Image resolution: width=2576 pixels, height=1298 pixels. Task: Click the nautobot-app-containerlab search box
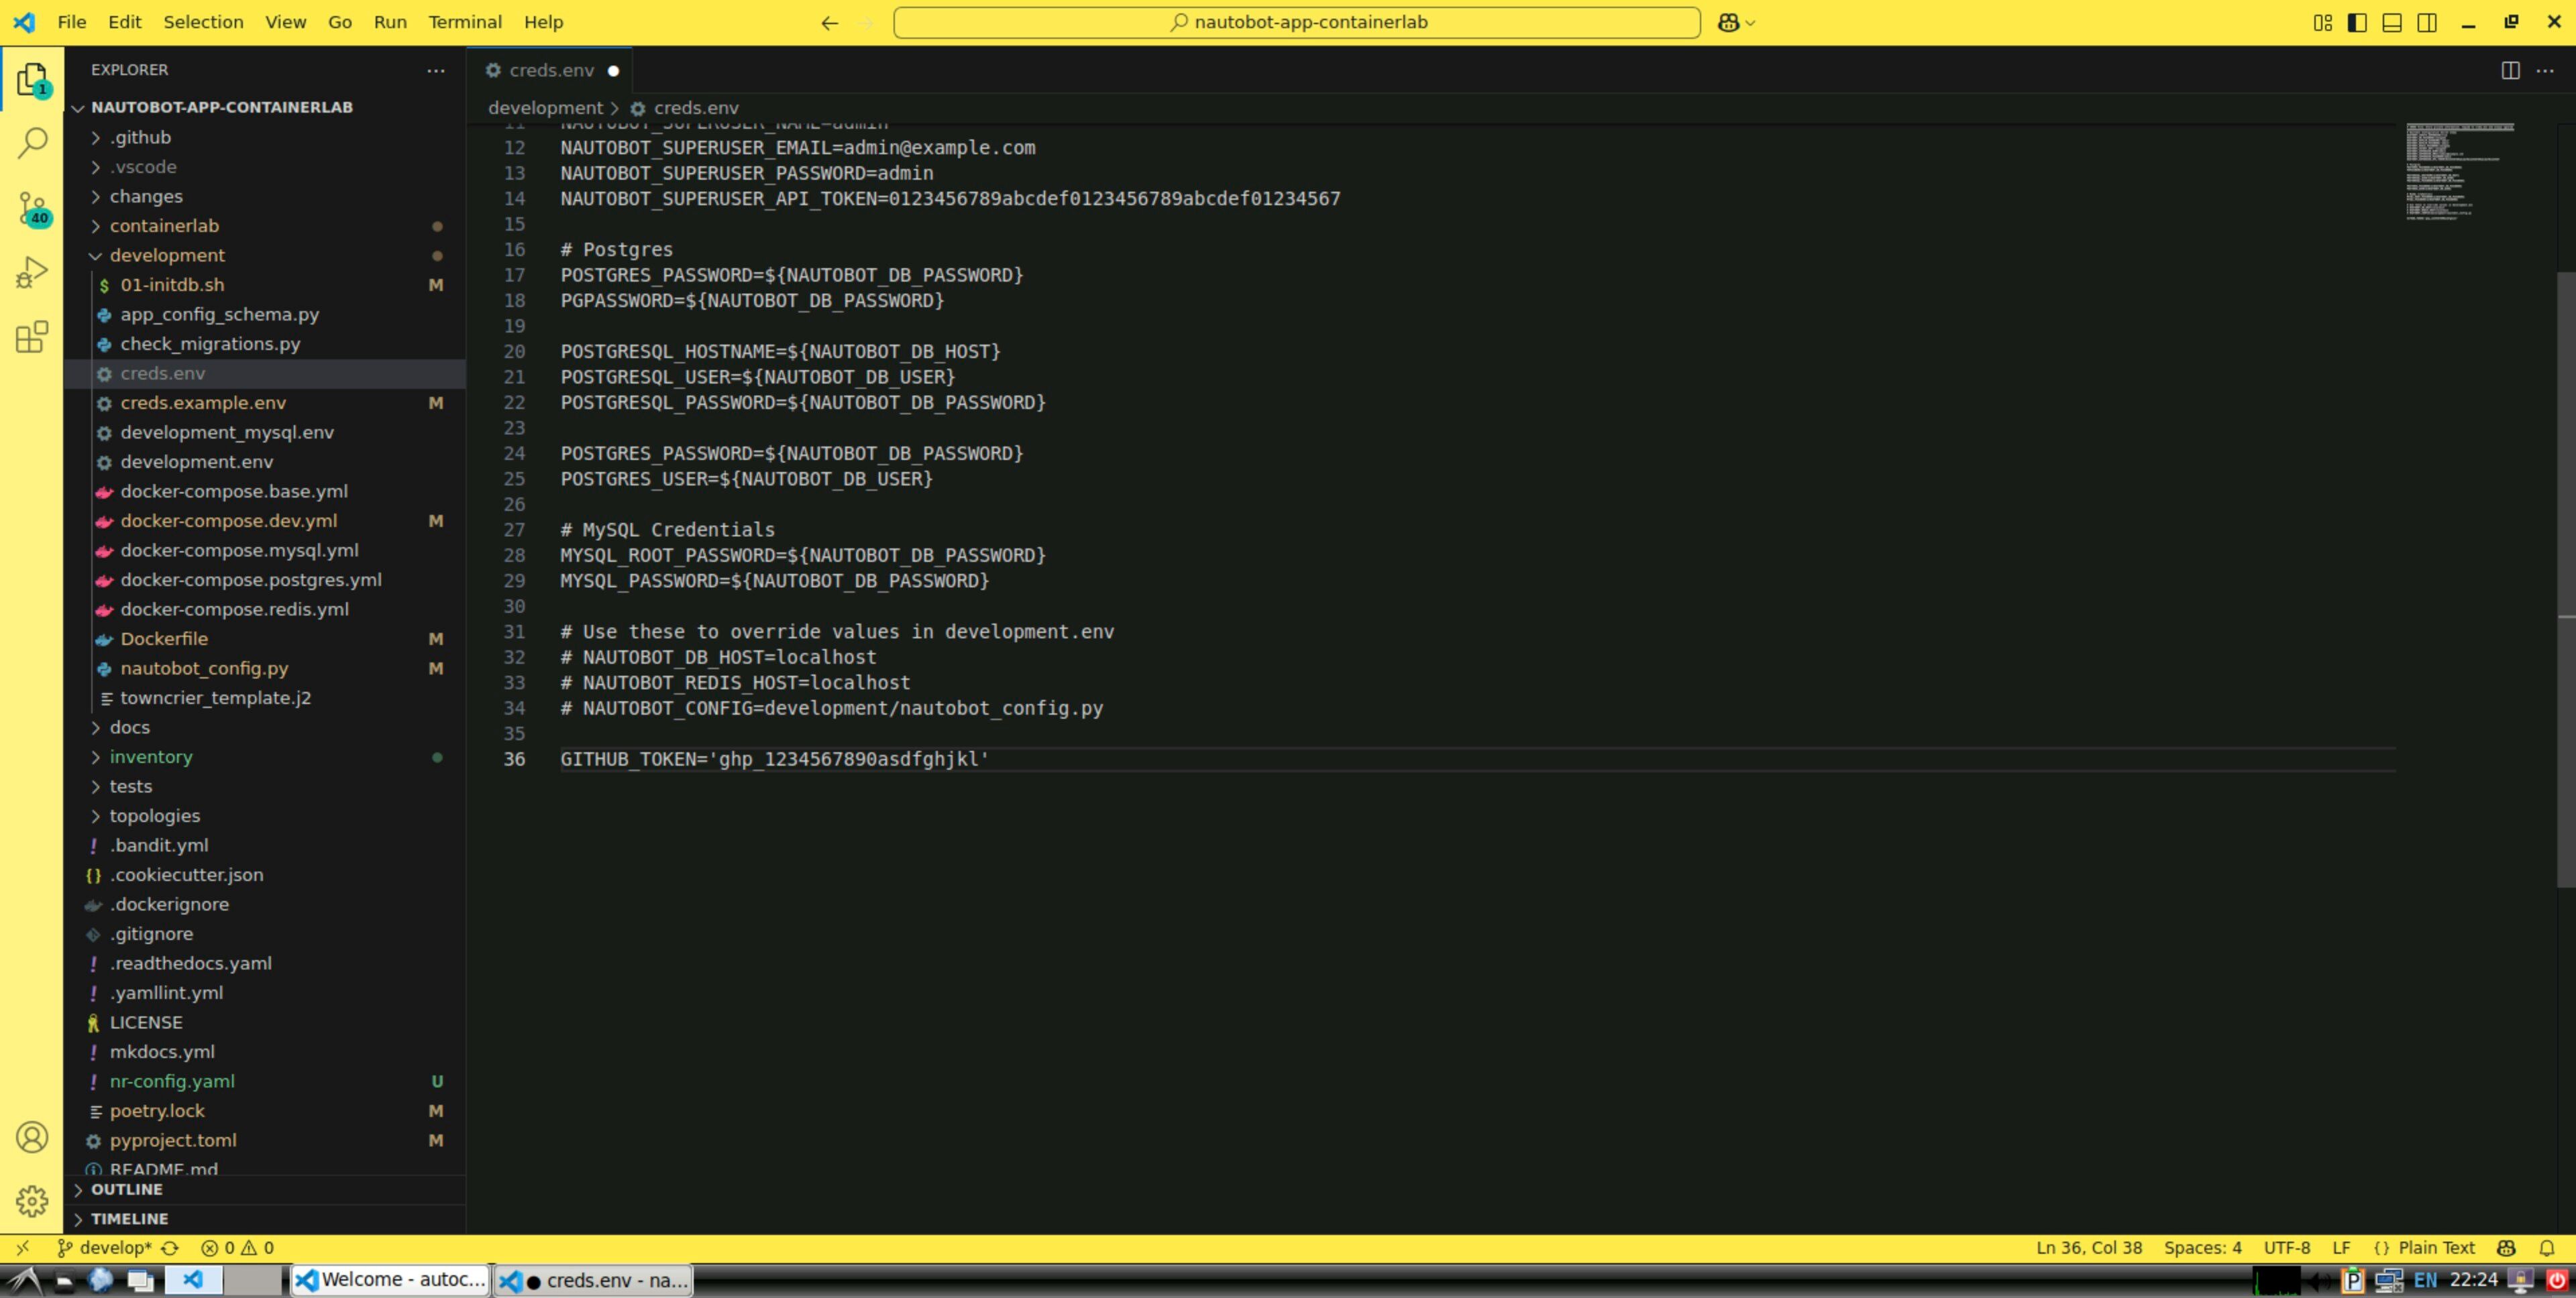pyautogui.click(x=1296, y=22)
